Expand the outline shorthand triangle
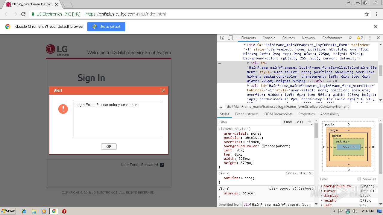 tap(242, 178)
